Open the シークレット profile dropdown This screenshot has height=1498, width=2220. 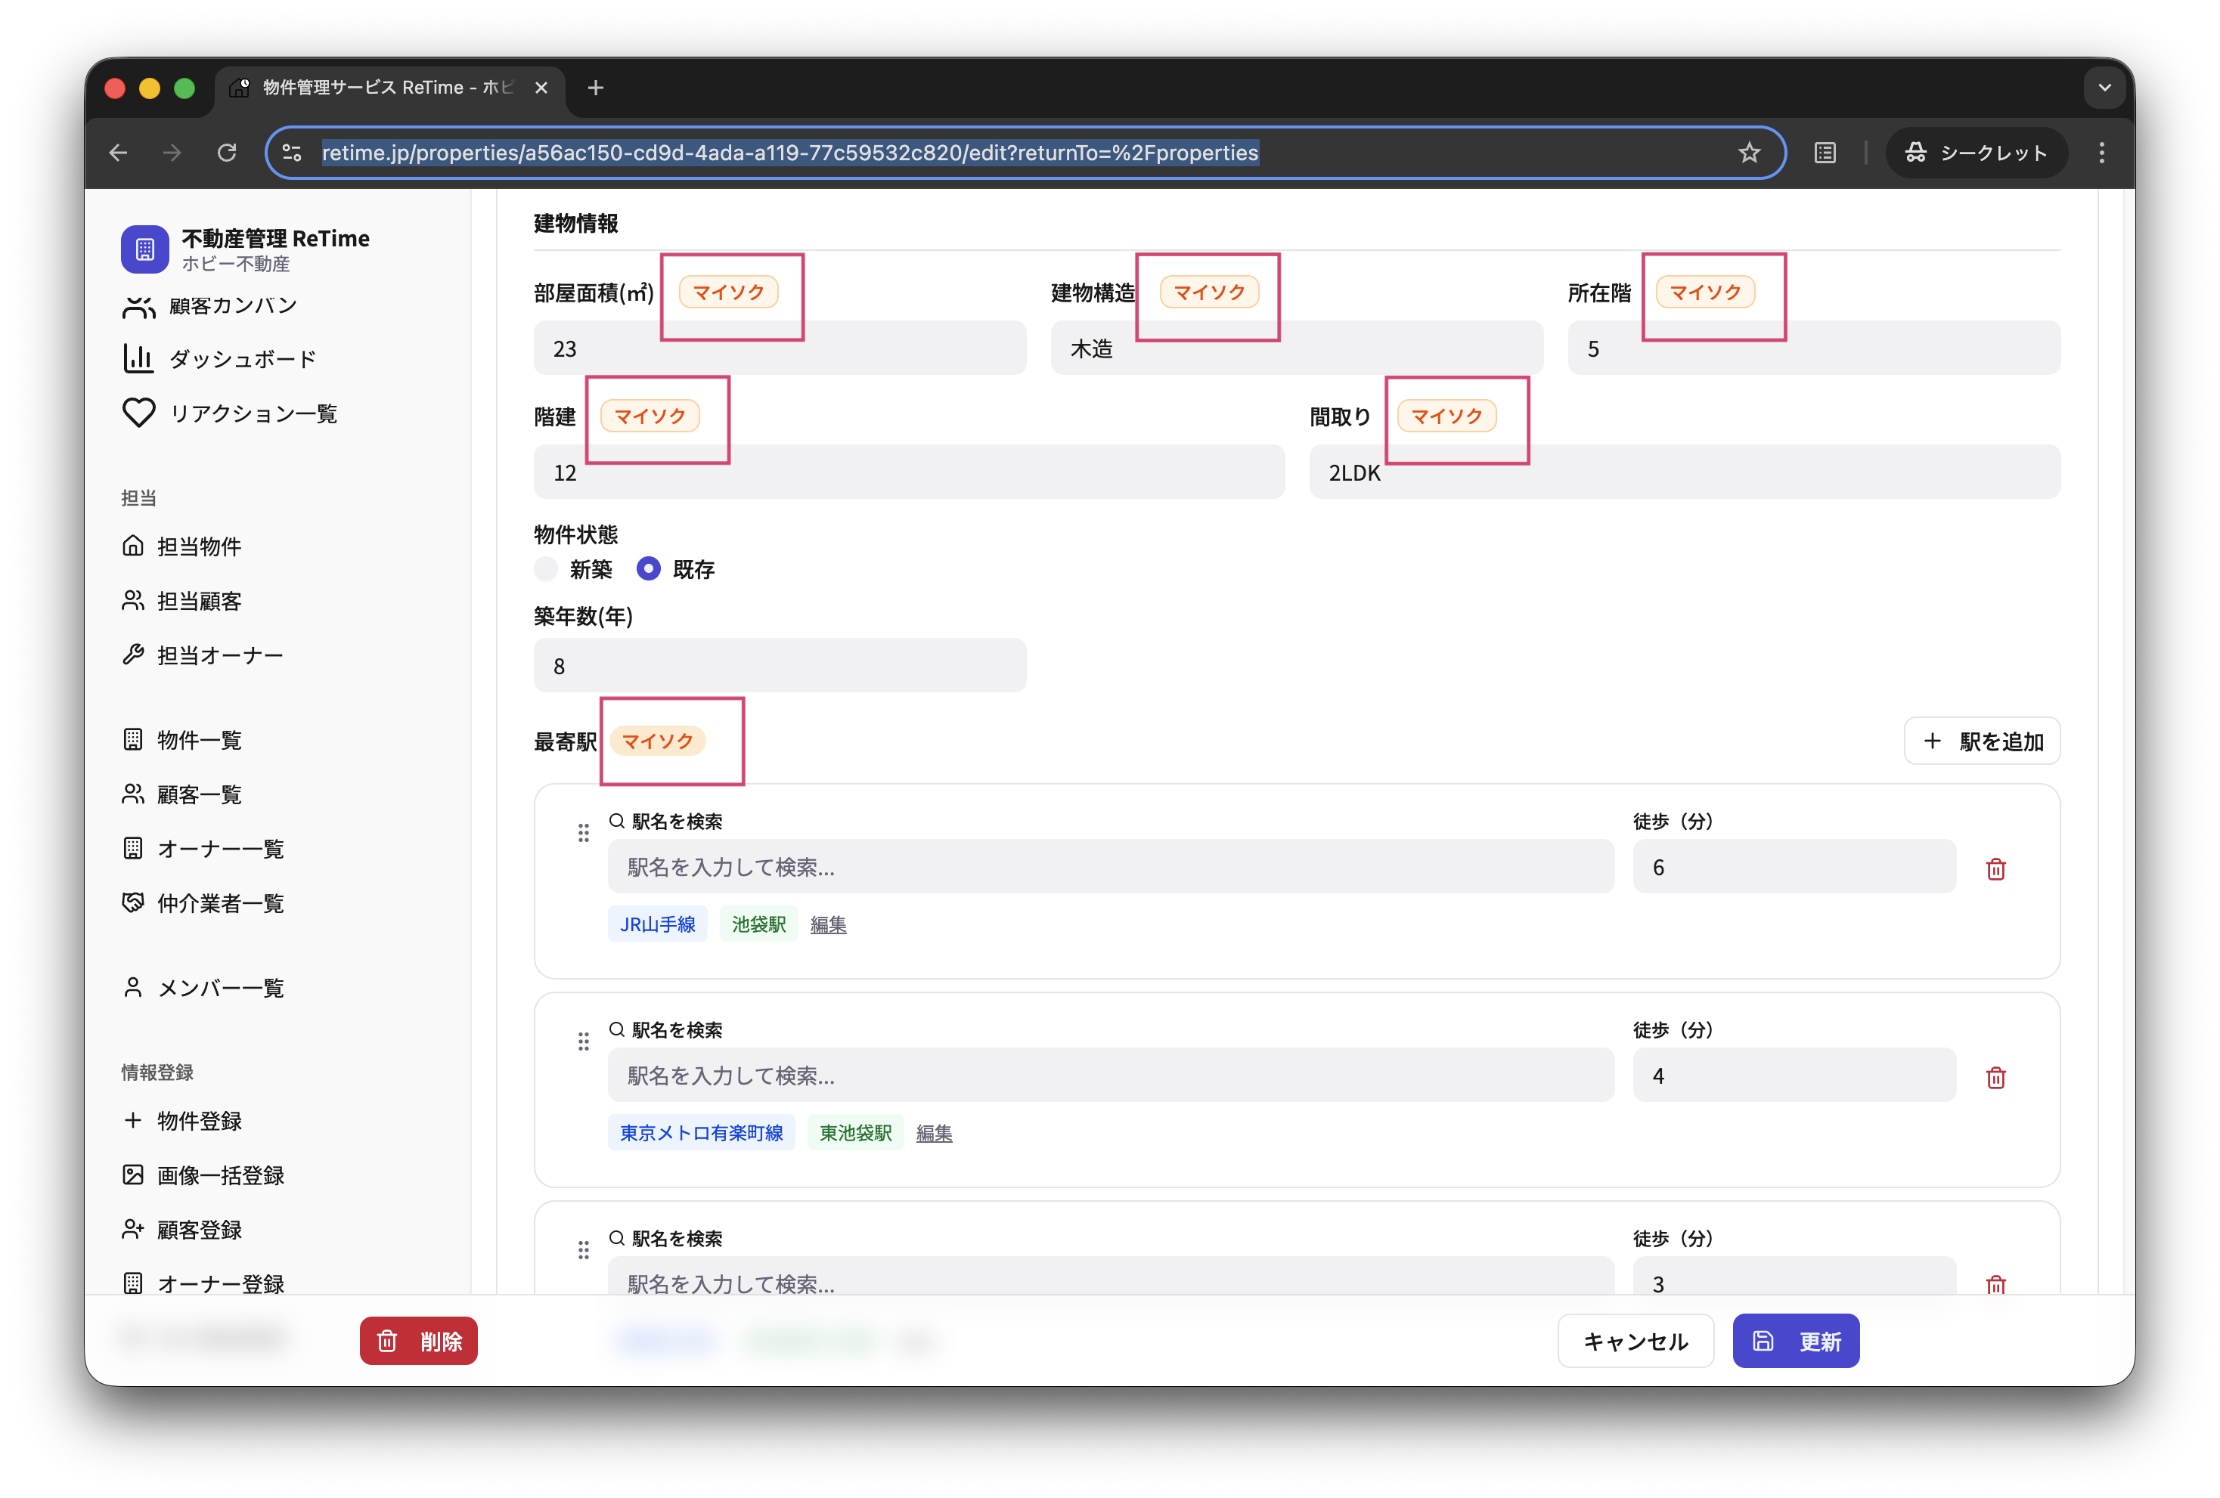1977,153
